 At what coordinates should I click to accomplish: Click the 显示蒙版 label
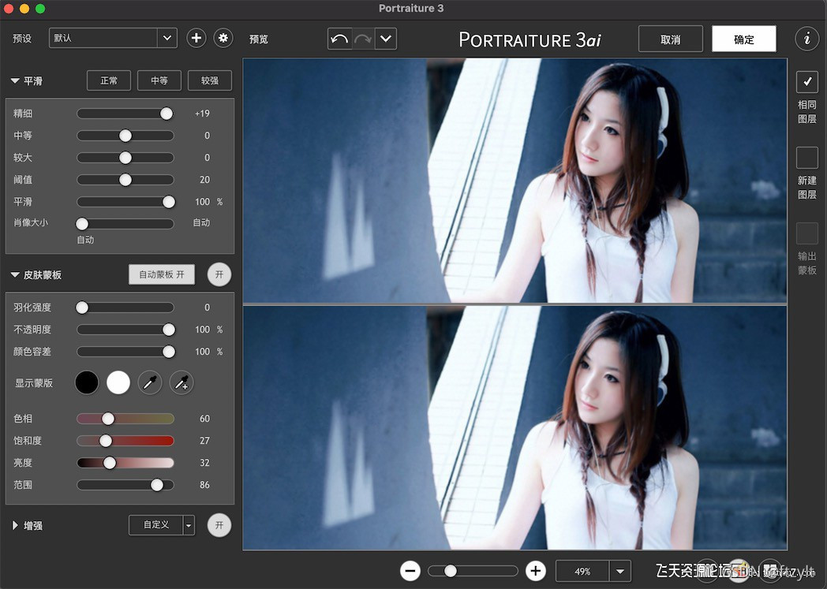(x=34, y=383)
